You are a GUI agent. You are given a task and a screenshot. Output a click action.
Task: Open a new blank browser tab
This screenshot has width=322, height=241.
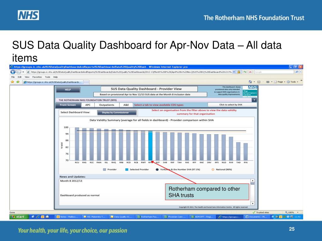coord(86,82)
